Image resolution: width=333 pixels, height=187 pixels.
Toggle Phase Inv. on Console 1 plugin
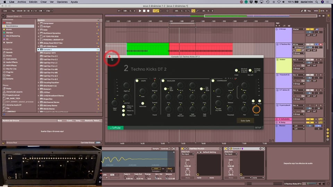point(123,111)
